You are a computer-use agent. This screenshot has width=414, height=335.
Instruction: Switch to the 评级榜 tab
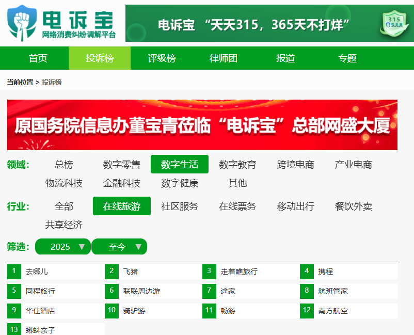(x=162, y=58)
